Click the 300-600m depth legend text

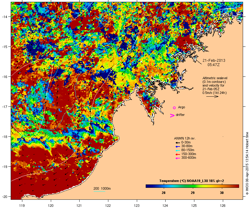(189, 158)
